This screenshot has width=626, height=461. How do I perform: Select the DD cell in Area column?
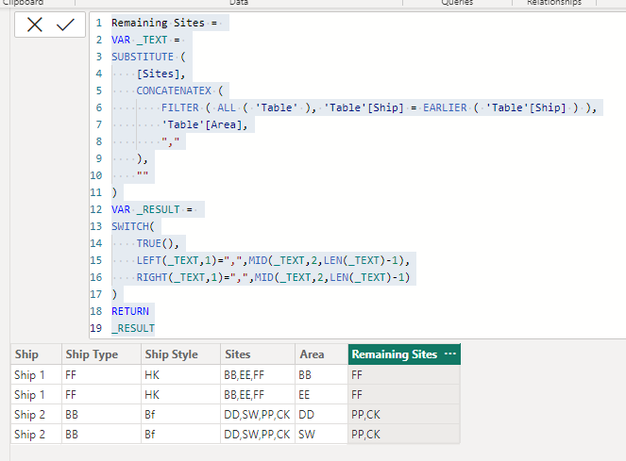pos(321,415)
